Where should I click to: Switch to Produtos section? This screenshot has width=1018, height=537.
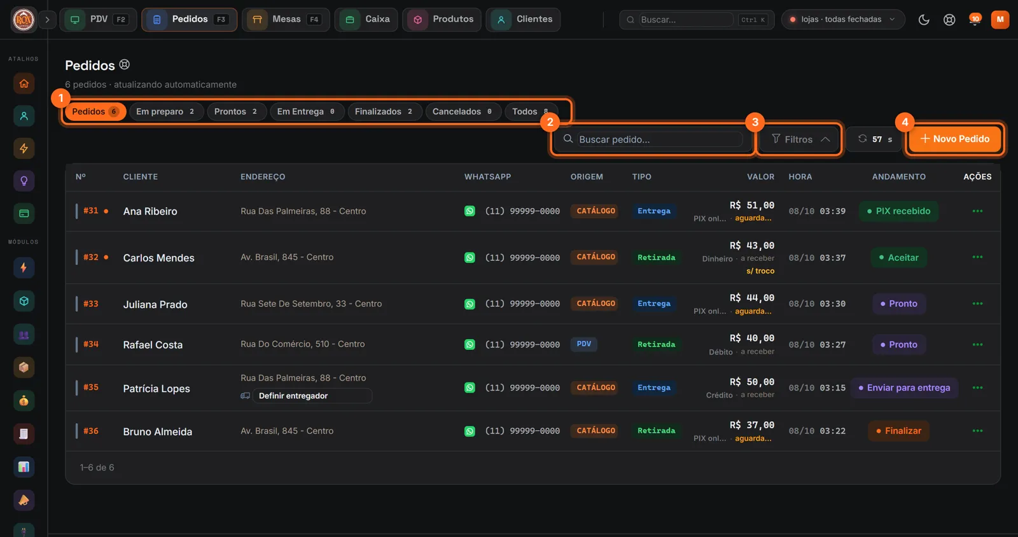pos(442,20)
